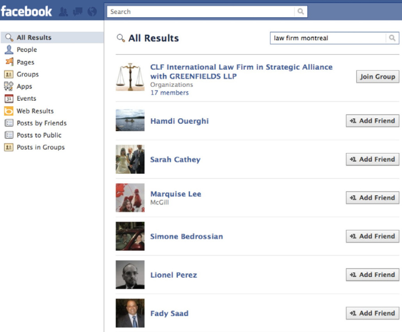Image resolution: width=402 pixels, height=332 pixels.
Task: Open the '17 members' link
Action: point(169,93)
